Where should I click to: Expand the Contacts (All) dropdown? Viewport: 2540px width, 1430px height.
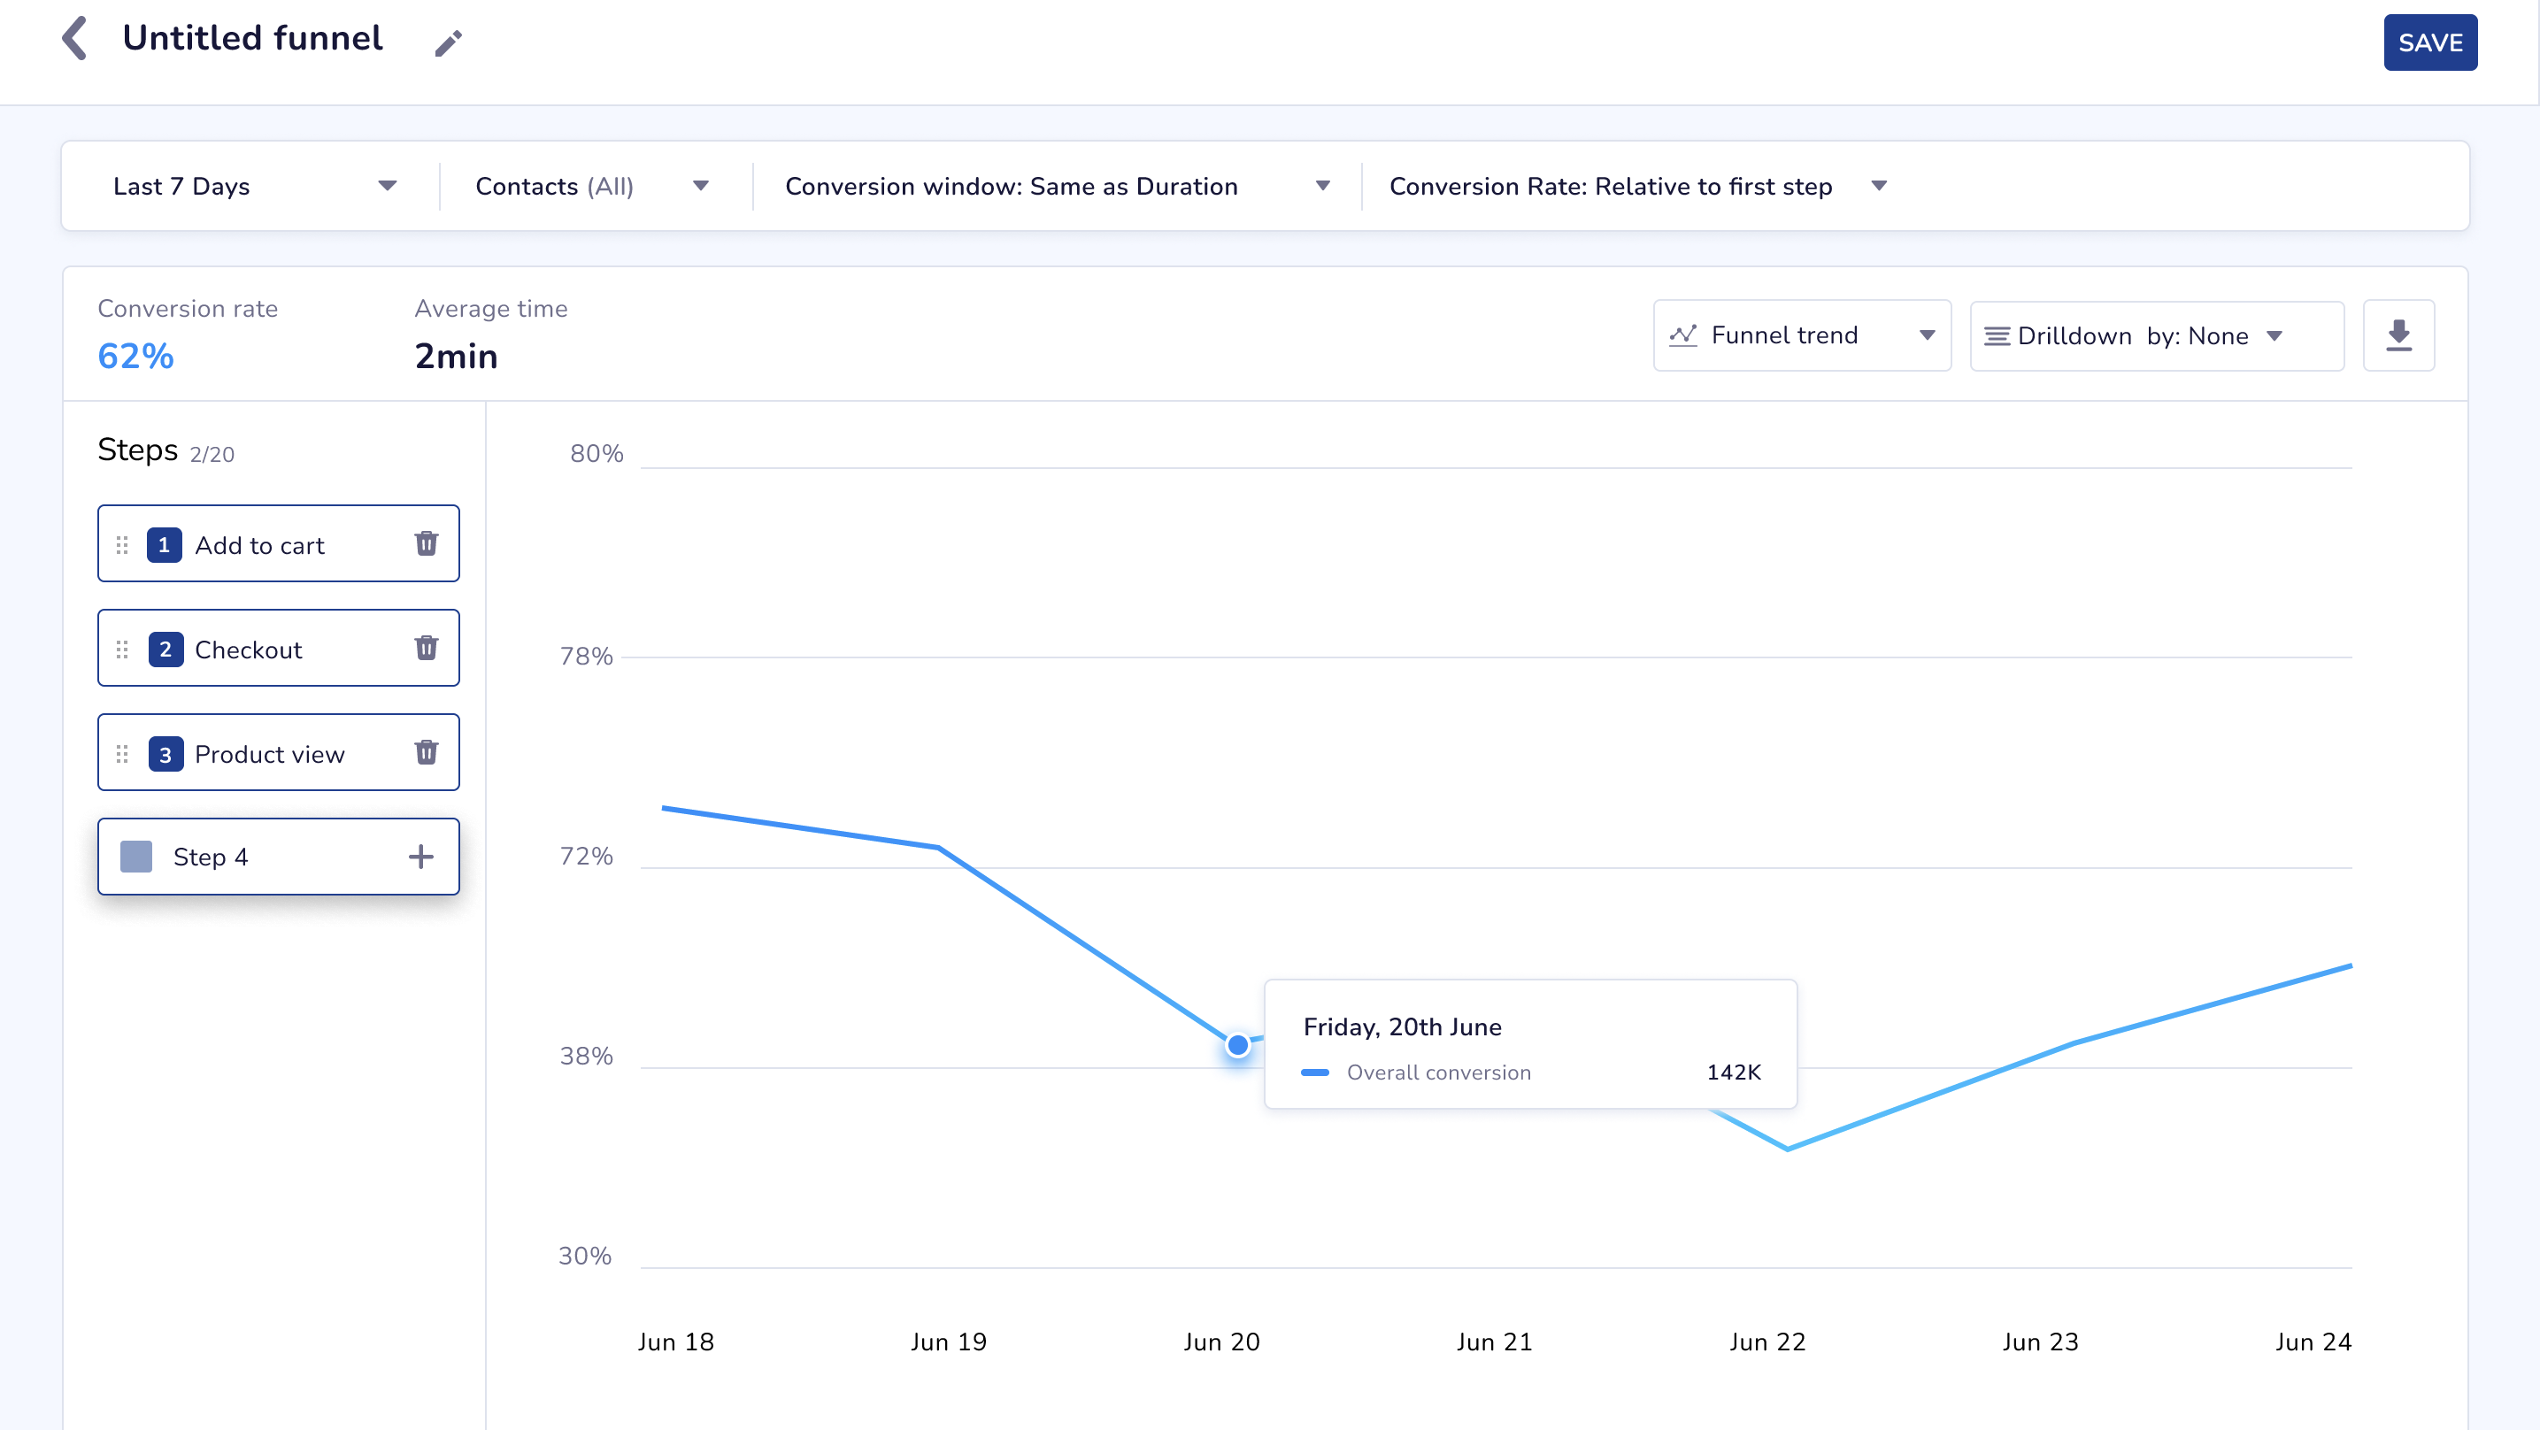[x=591, y=187]
